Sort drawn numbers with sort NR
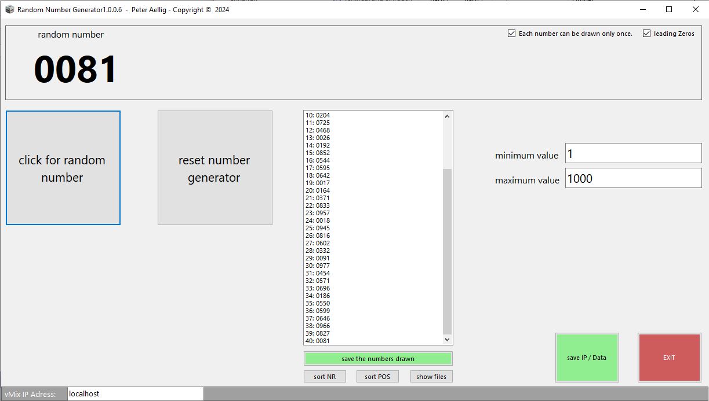The height and width of the screenshot is (401, 709). click(325, 377)
